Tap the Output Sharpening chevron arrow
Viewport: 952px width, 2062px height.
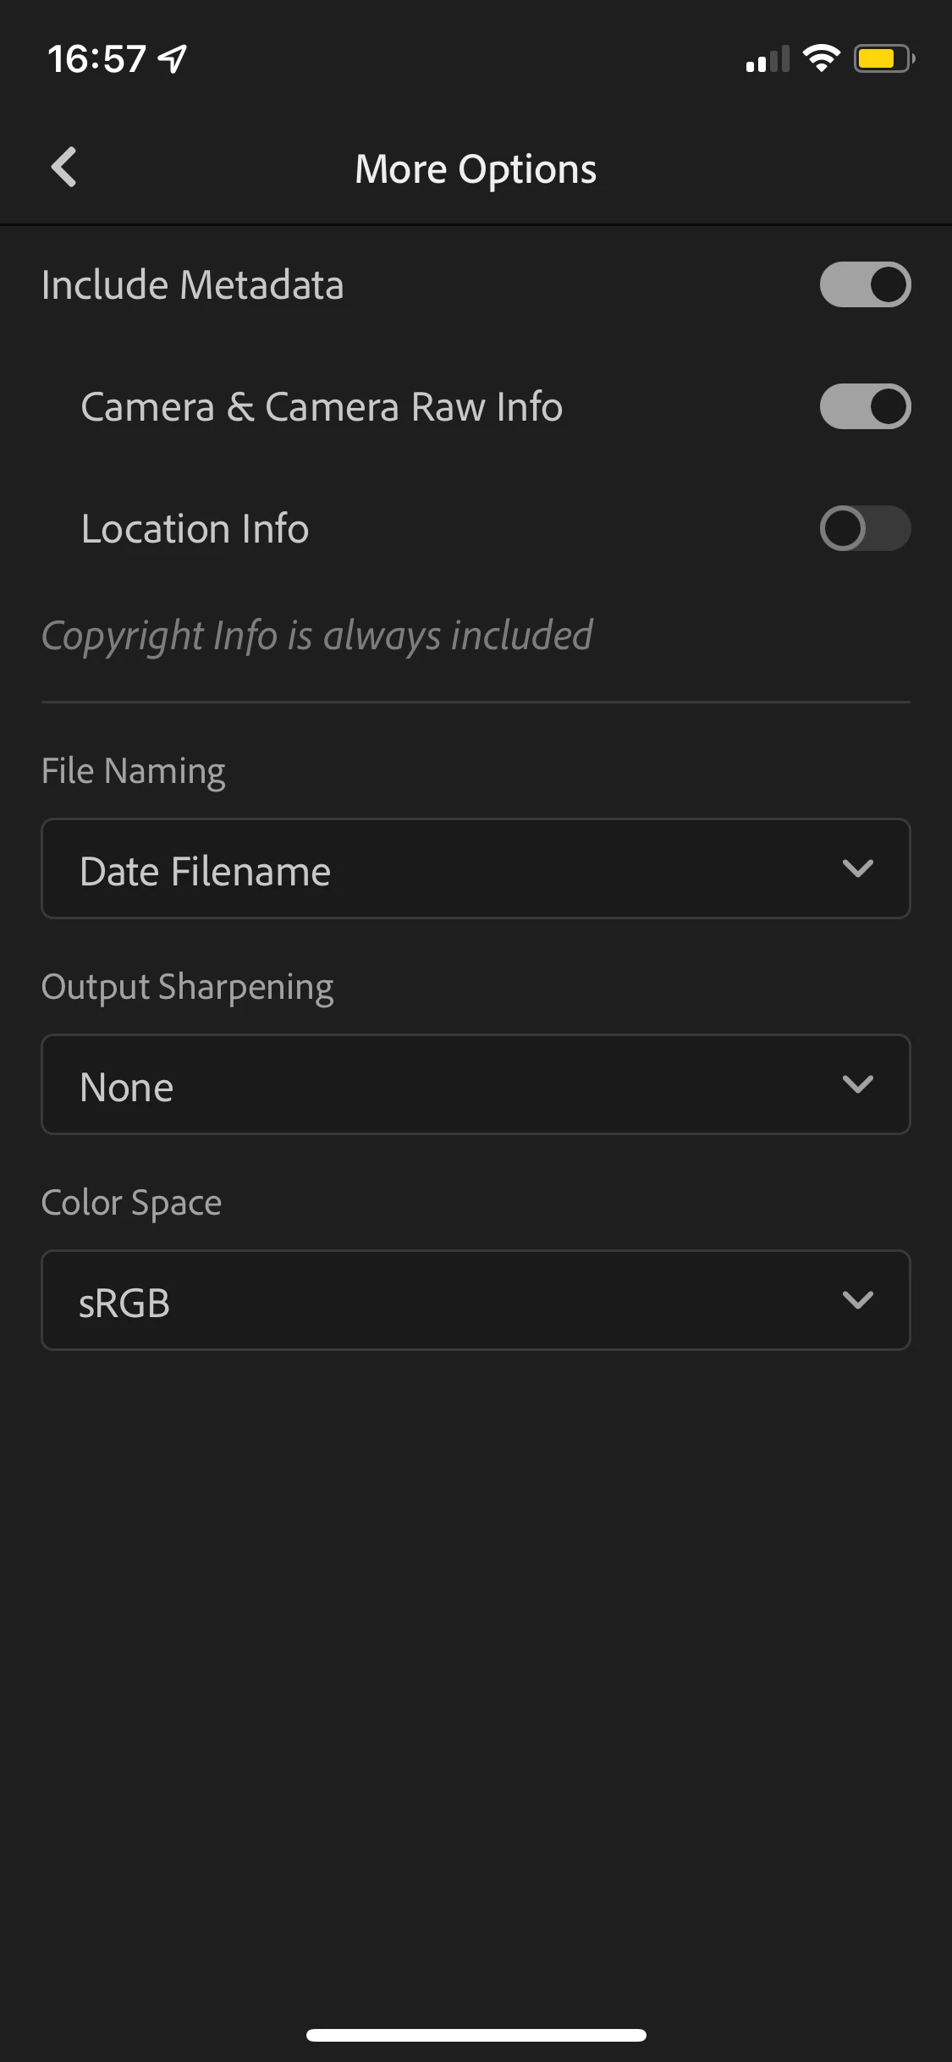pyautogui.click(x=858, y=1084)
